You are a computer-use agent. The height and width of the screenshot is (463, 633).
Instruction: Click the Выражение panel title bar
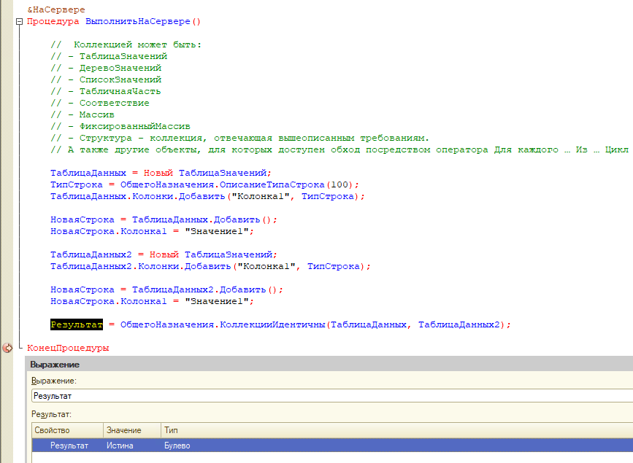[x=329, y=364]
